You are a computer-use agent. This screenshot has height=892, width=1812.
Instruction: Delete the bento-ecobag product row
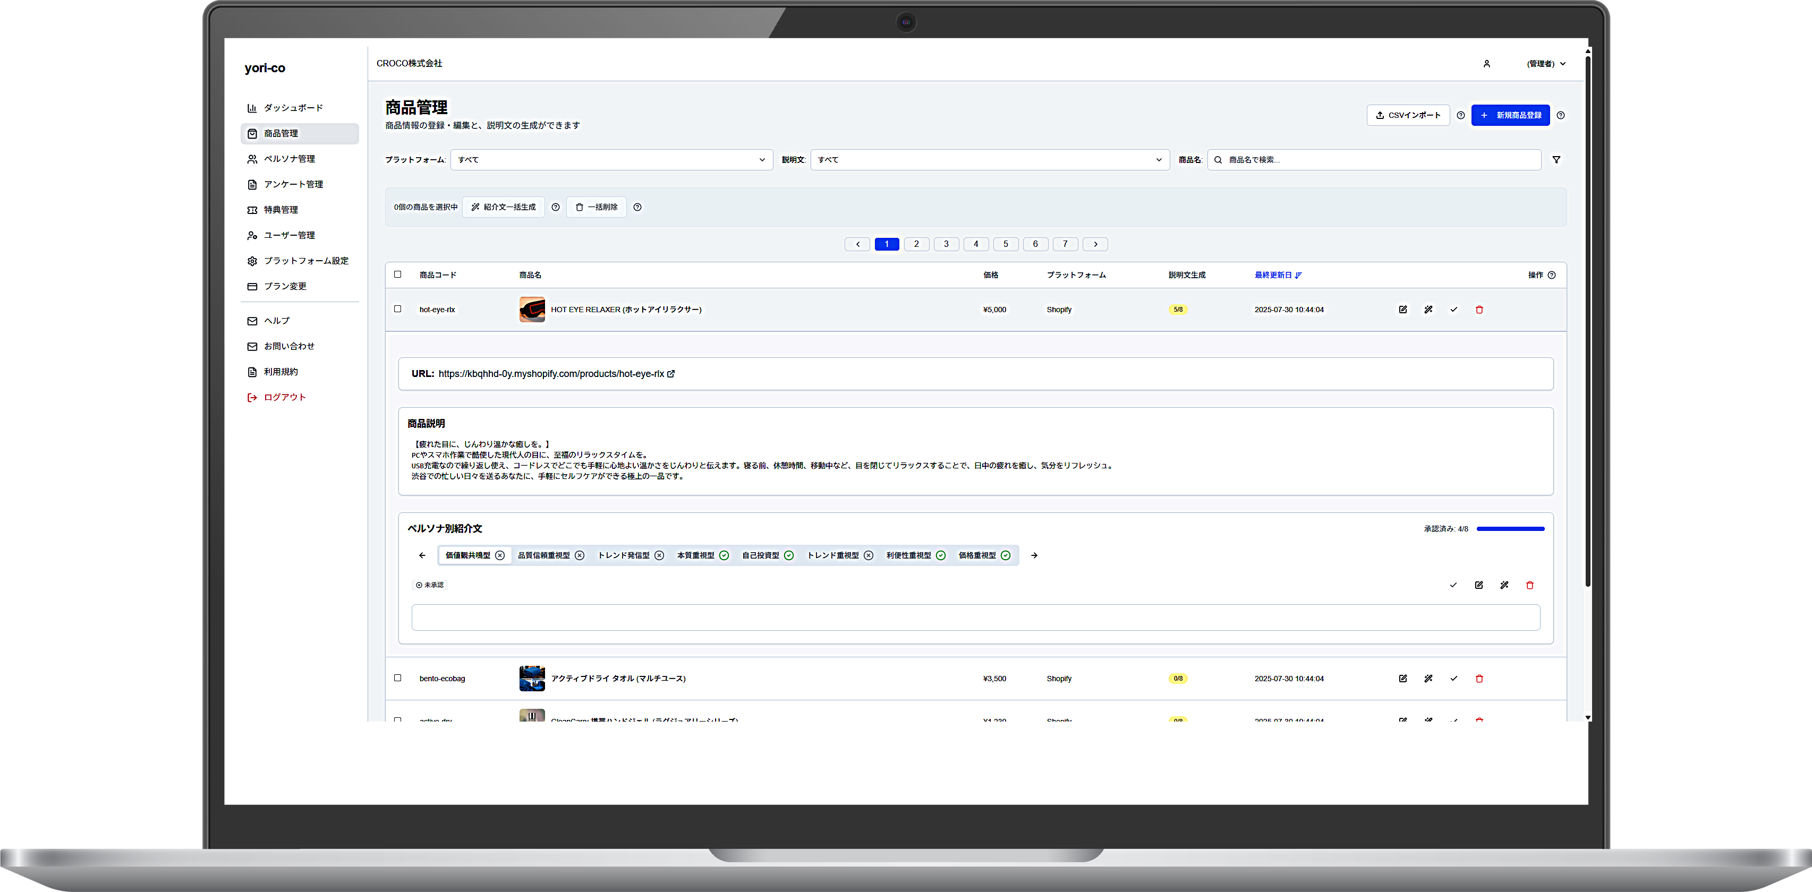point(1479,679)
